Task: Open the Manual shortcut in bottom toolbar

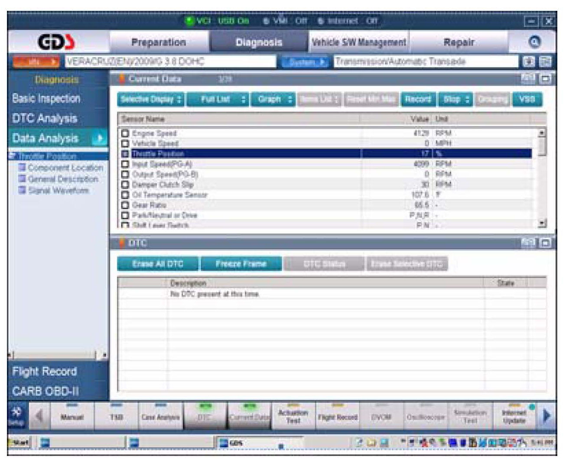Action: [72, 417]
